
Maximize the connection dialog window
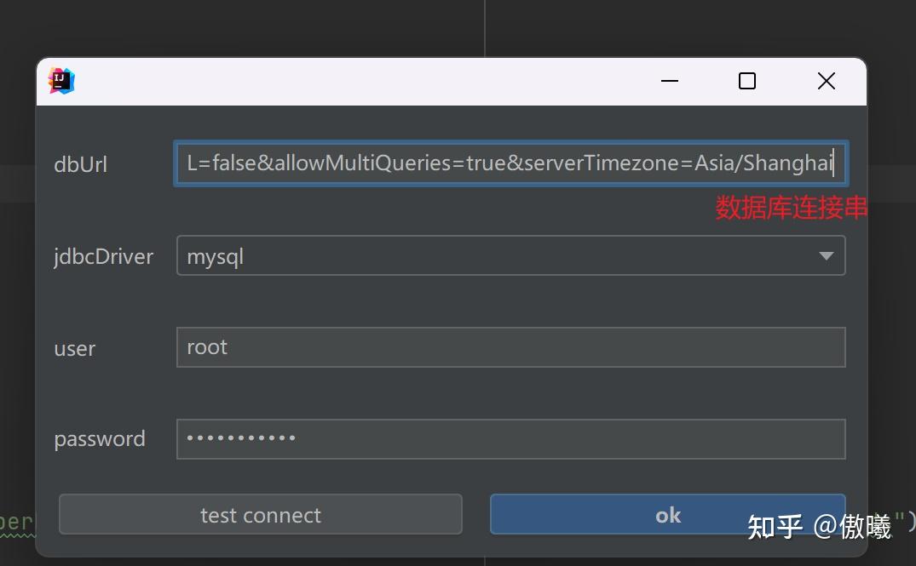pyautogui.click(x=746, y=81)
